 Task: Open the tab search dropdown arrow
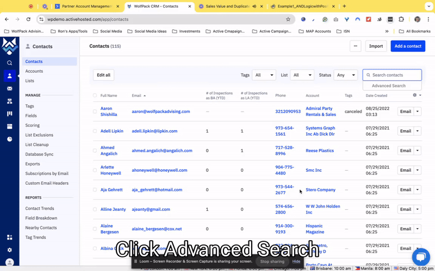point(429,6)
